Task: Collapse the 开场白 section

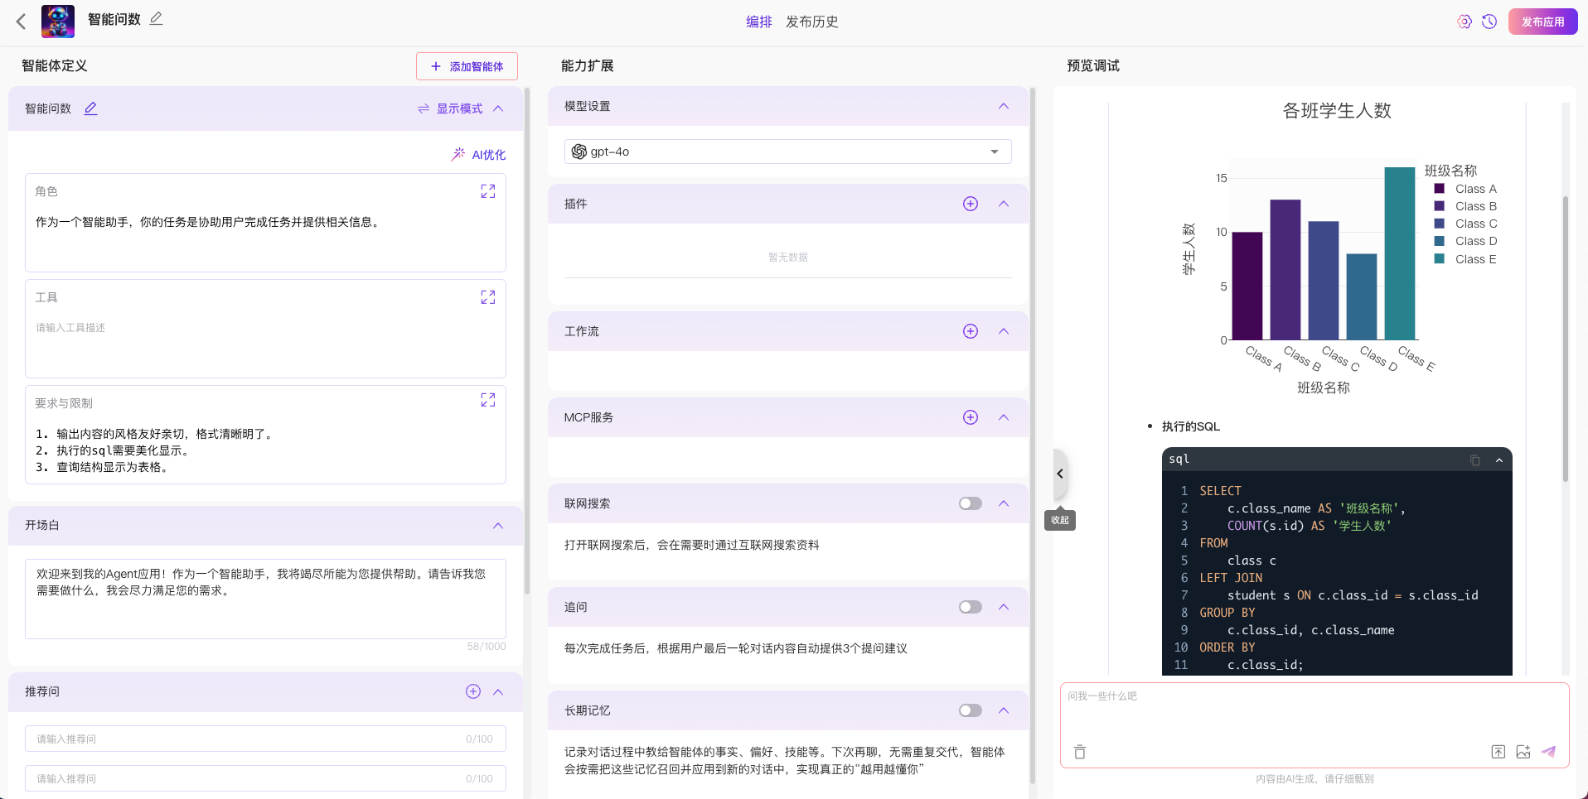Action: [498, 526]
